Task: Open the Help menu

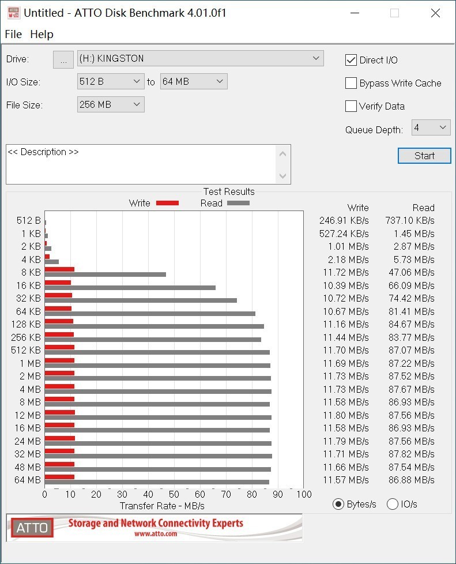Action: click(42, 34)
